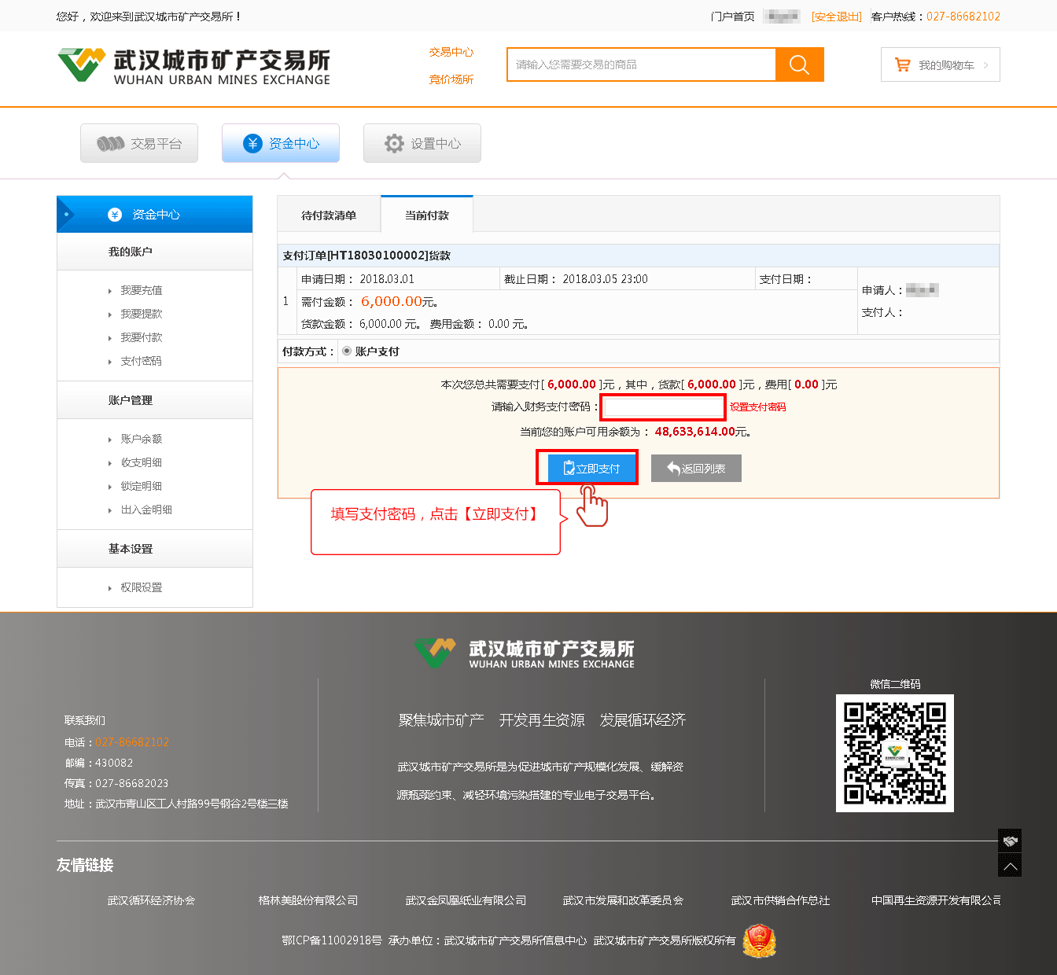Click the orange search magnifier button
Screen dimensions: 1057x975
[799, 64]
